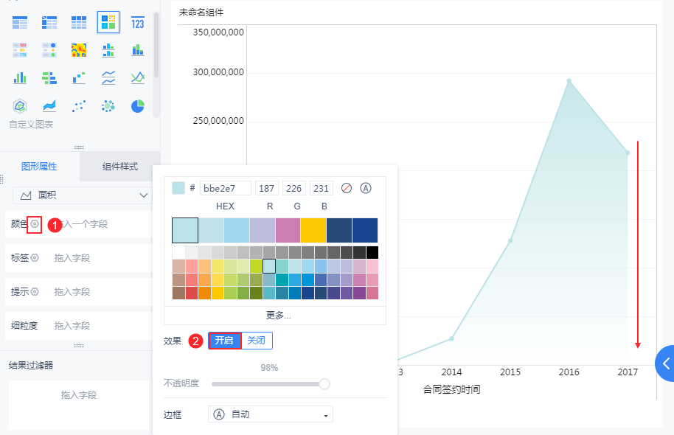Click the 350,000,000 y-axis label
The image size is (674, 435).
(218, 32)
